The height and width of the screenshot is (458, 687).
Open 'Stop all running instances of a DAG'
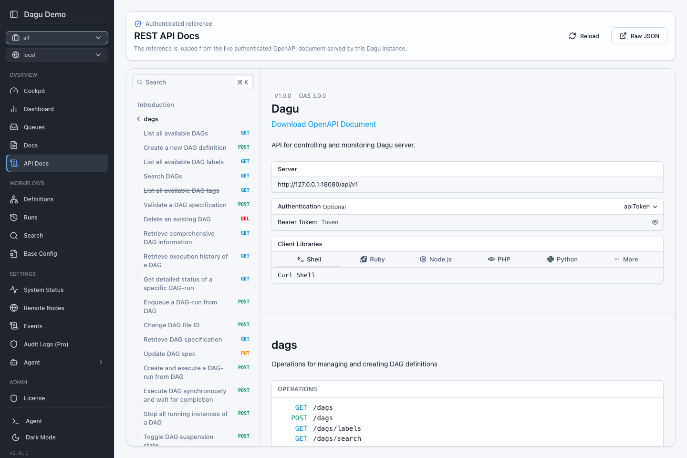196,418
